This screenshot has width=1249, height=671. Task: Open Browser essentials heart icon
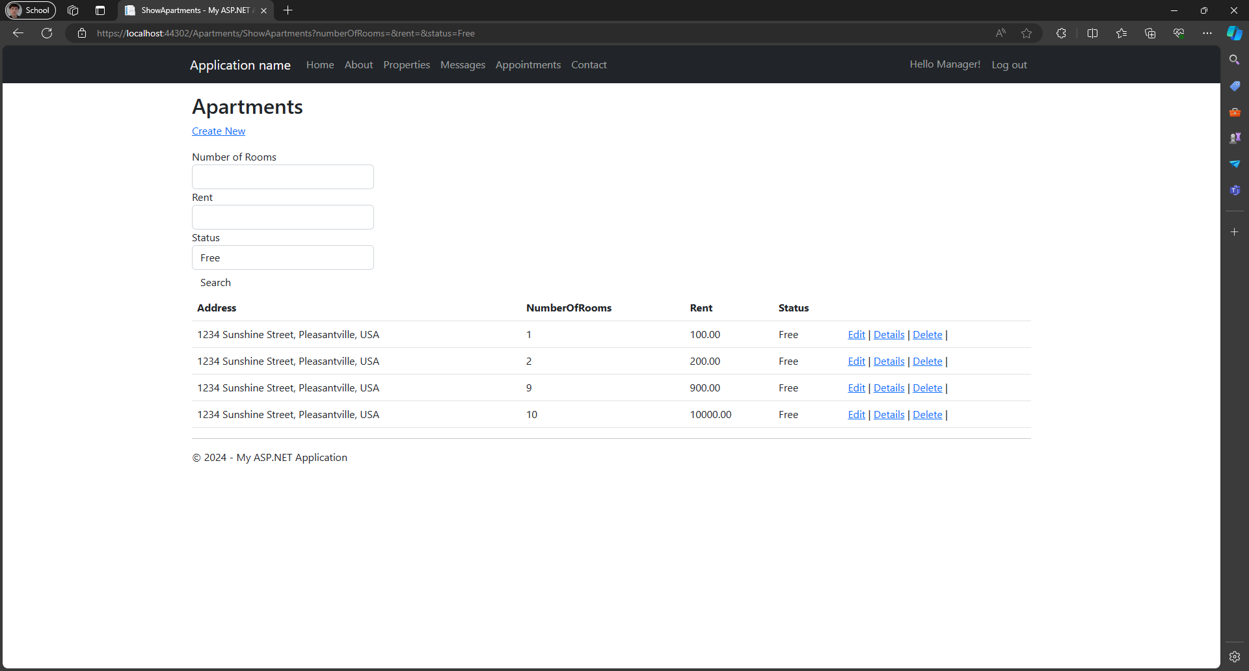point(1179,33)
